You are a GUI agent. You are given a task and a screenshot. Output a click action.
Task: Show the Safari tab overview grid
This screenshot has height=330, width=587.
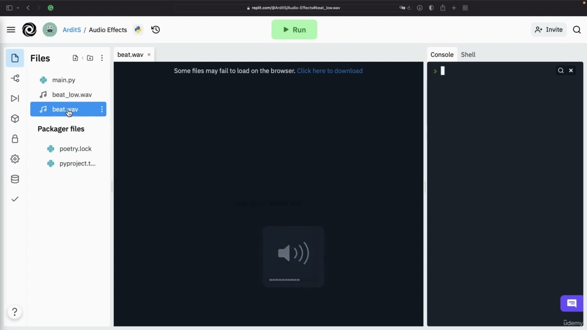465,8
